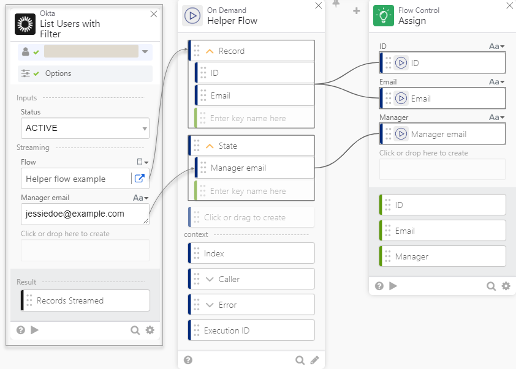Click 'Enter key name here' under State
The height and width of the screenshot is (369, 516).
pyautogui.click(x=248, y=191)
